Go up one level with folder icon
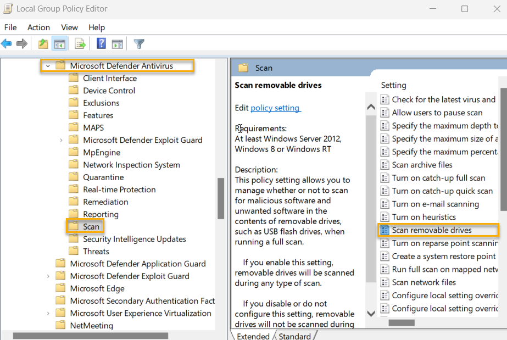Image resolution: width=507 pixels, height=340 pixels. (43, 44)
